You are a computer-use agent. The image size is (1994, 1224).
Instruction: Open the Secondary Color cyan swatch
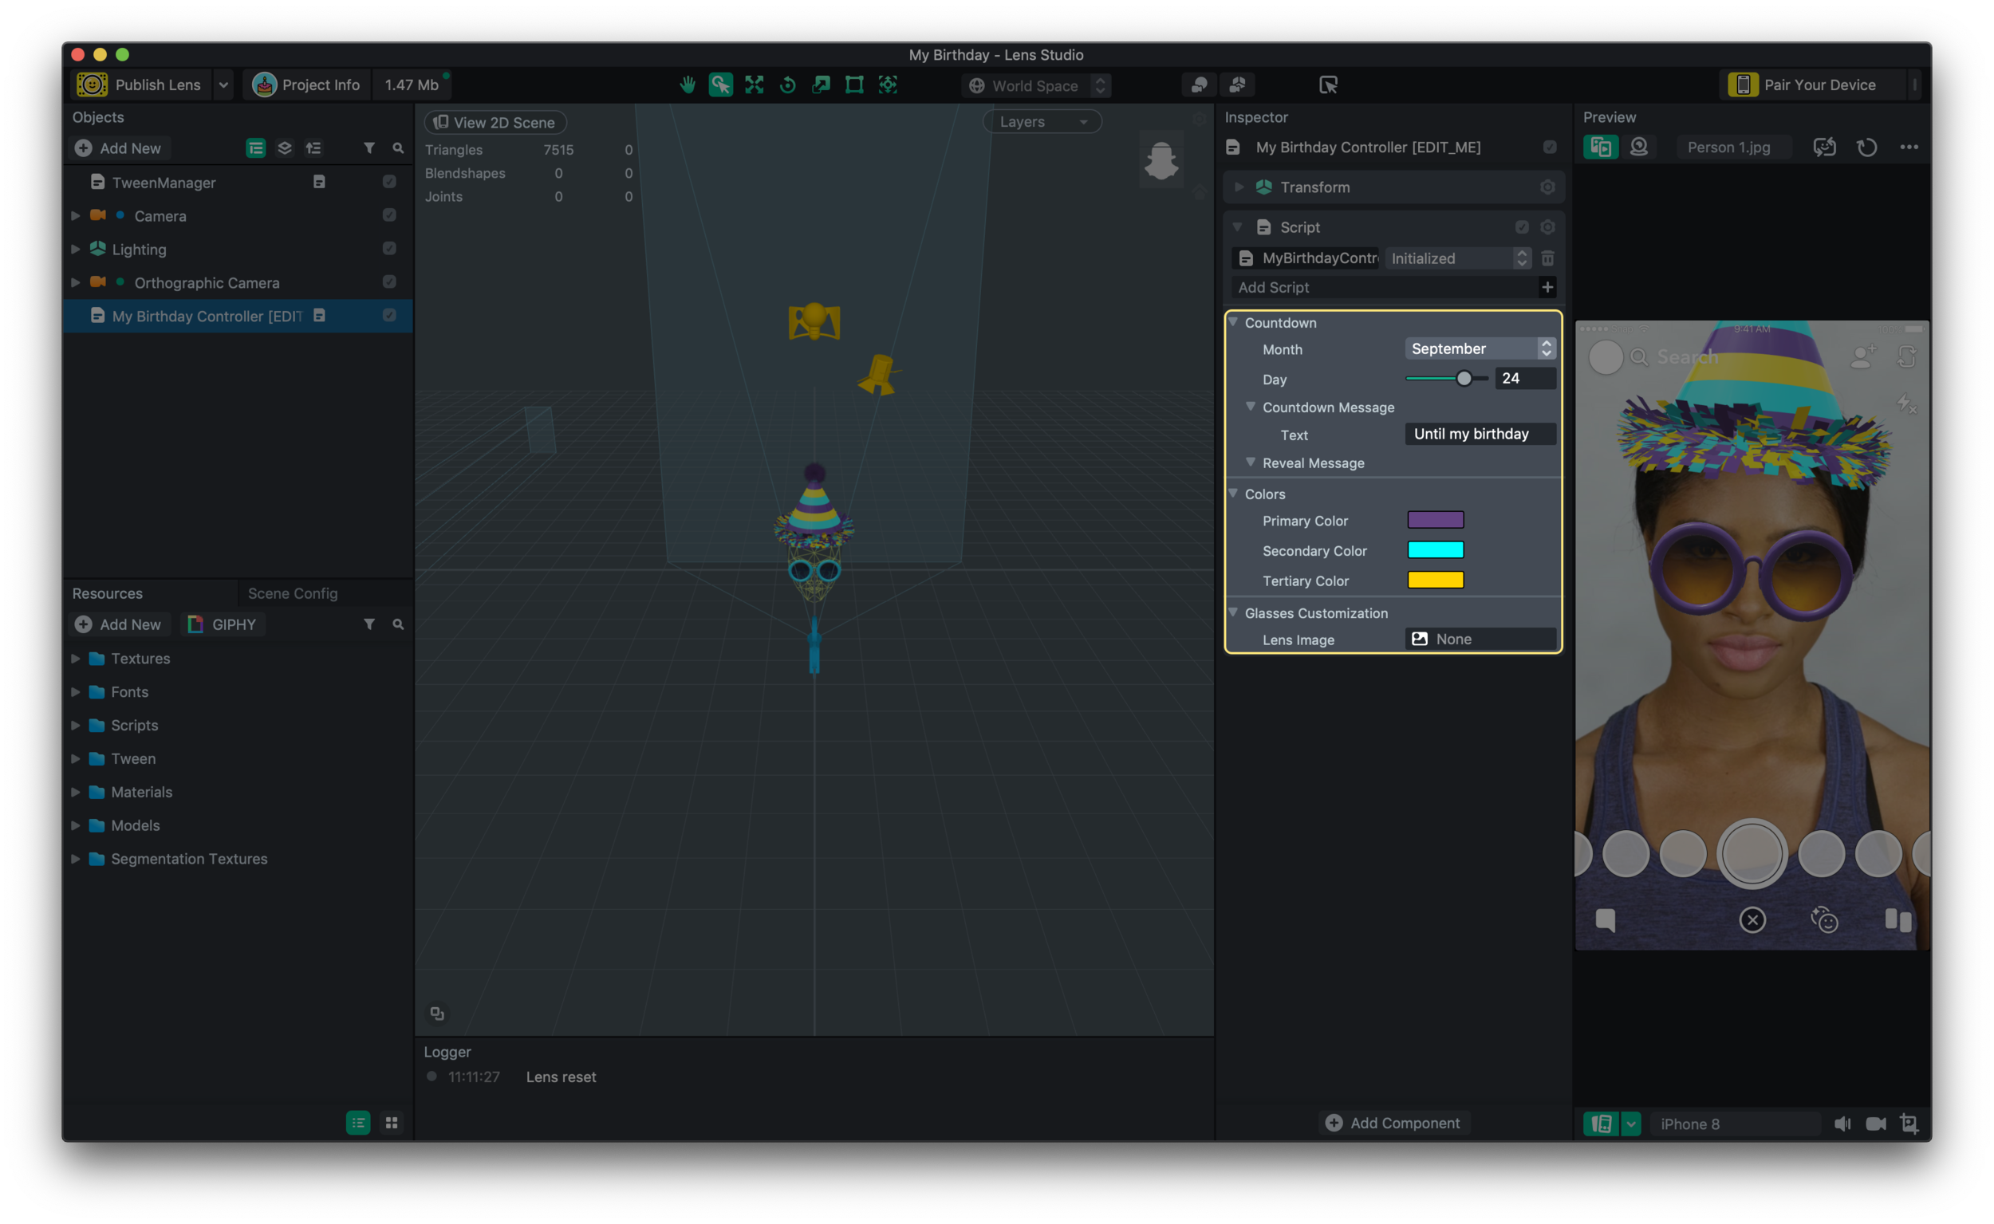[1435, 549]
